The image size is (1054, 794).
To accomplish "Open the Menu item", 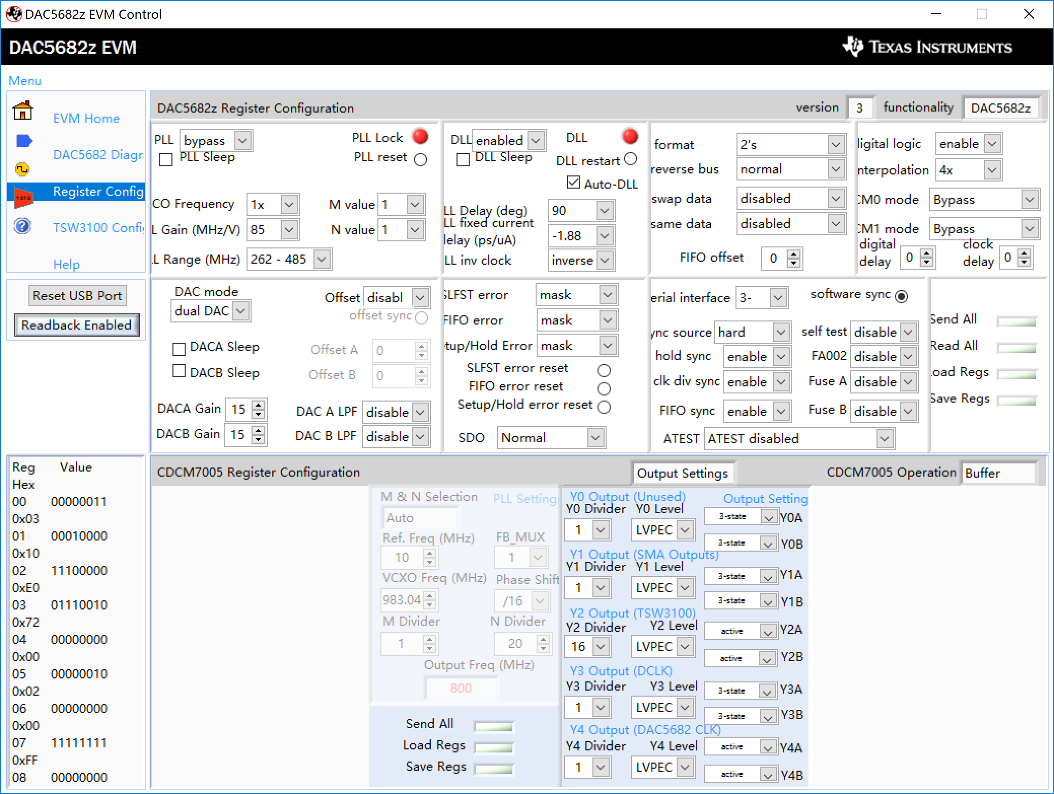I will click(25, 81).
